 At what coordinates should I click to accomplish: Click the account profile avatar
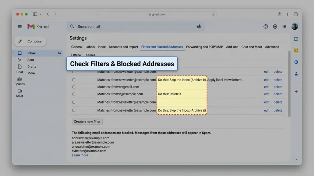click(295, 27)
